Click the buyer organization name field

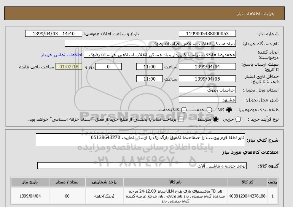tap(150, 43)
